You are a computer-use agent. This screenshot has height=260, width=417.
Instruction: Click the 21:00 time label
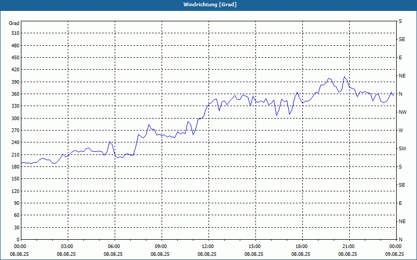349,246
